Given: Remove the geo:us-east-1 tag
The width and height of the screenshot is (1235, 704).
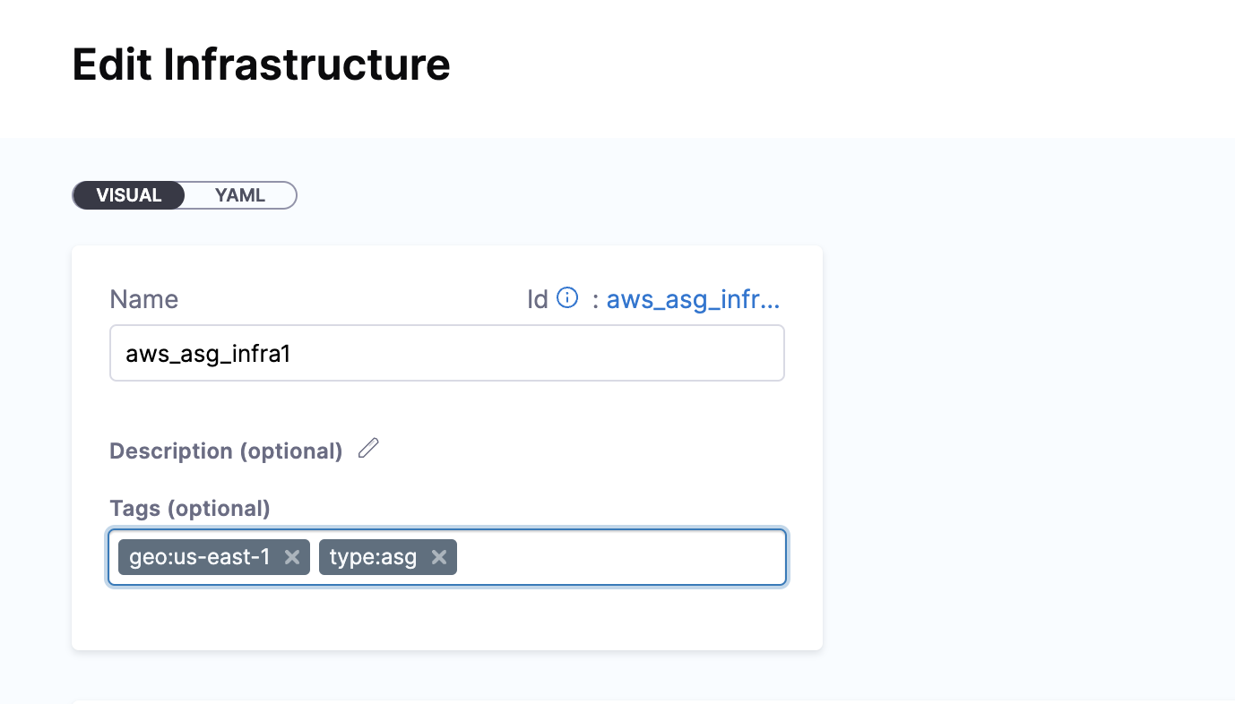Looking at the screenshot, I should point(291,557).
